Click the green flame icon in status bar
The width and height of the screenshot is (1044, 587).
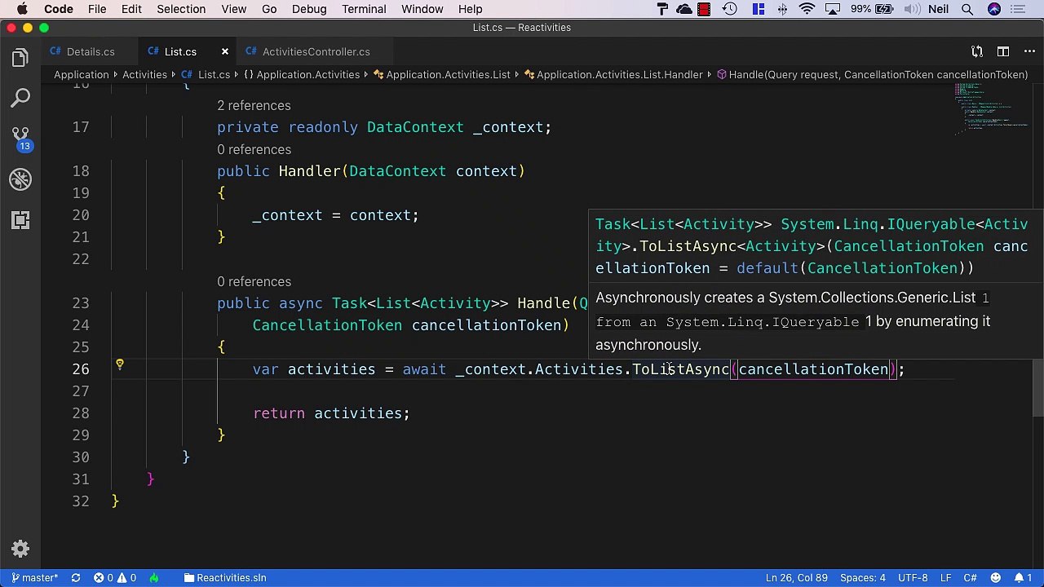click(x=153, y=578)
